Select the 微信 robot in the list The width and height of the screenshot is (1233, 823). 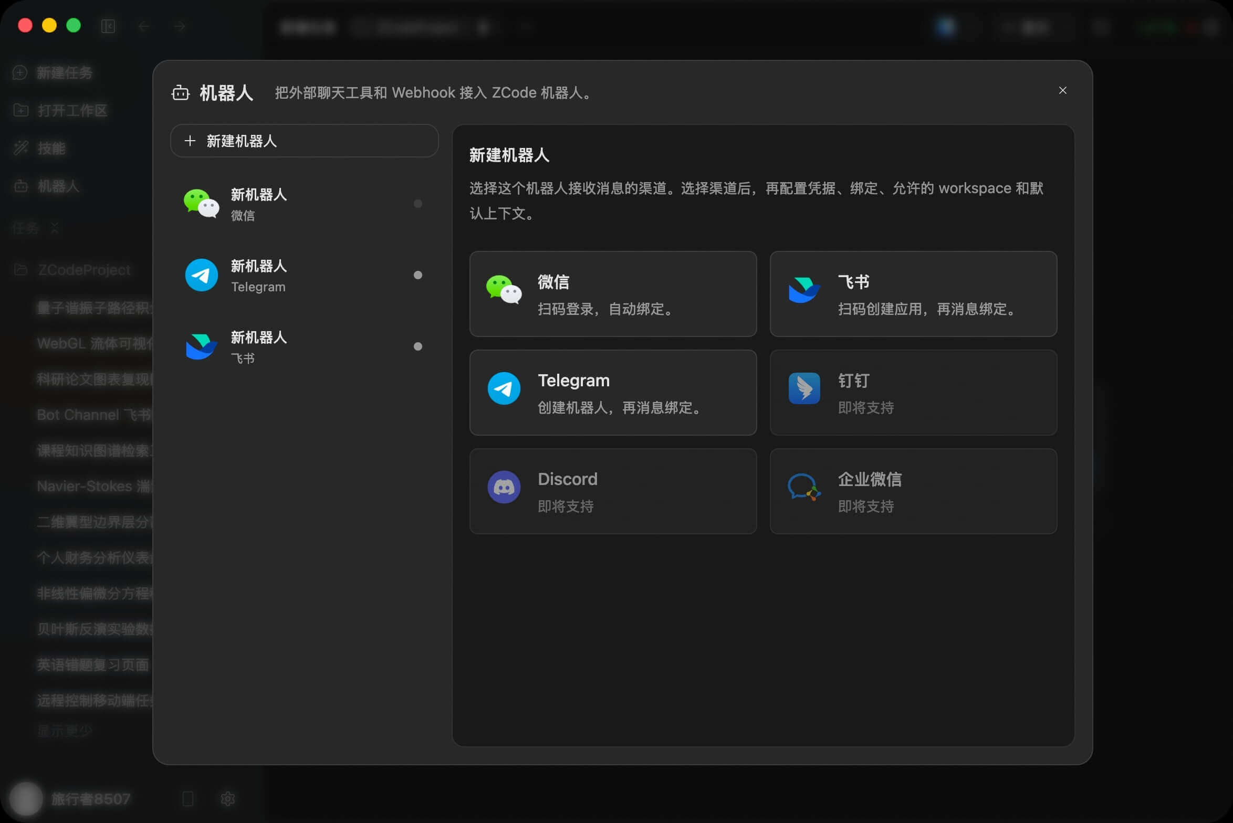pyautogui.click(x=304, y=204)
